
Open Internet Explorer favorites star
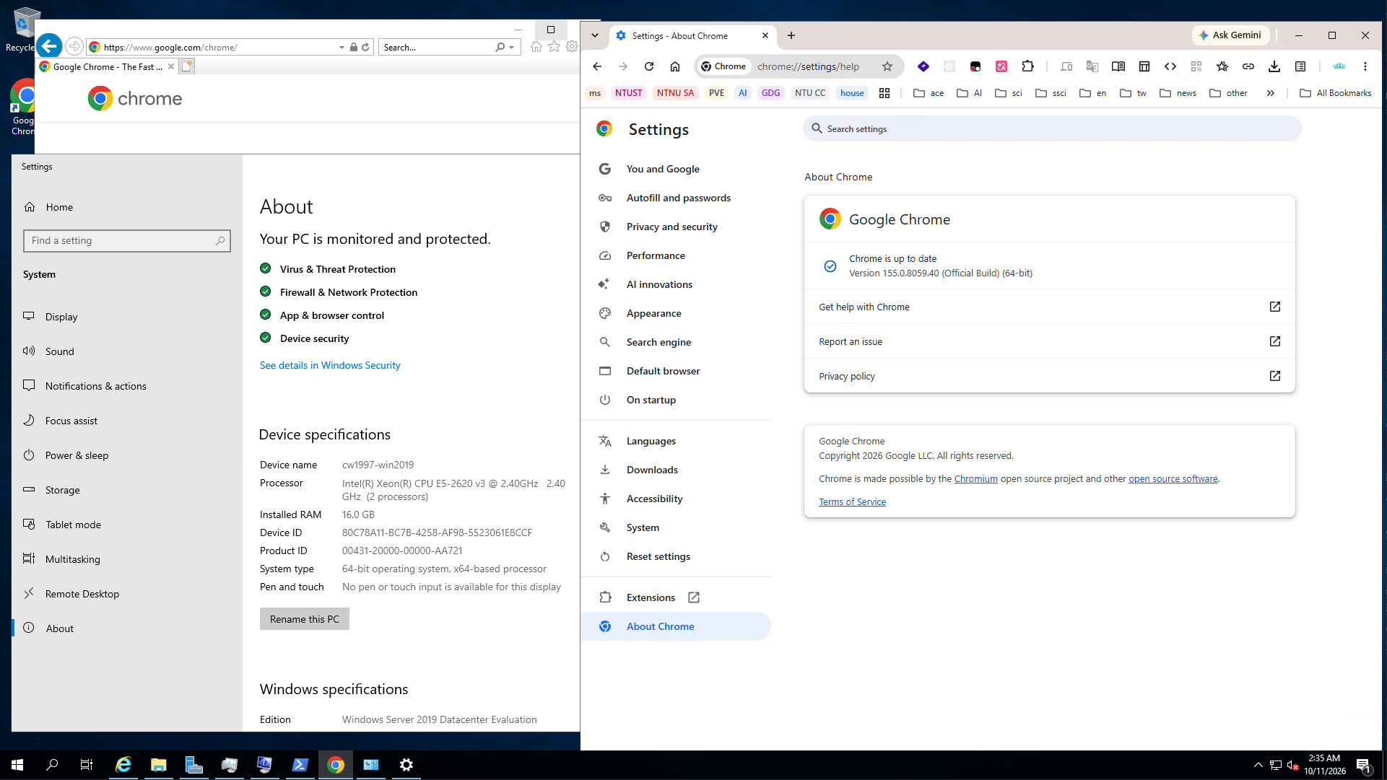click(554, 46)
